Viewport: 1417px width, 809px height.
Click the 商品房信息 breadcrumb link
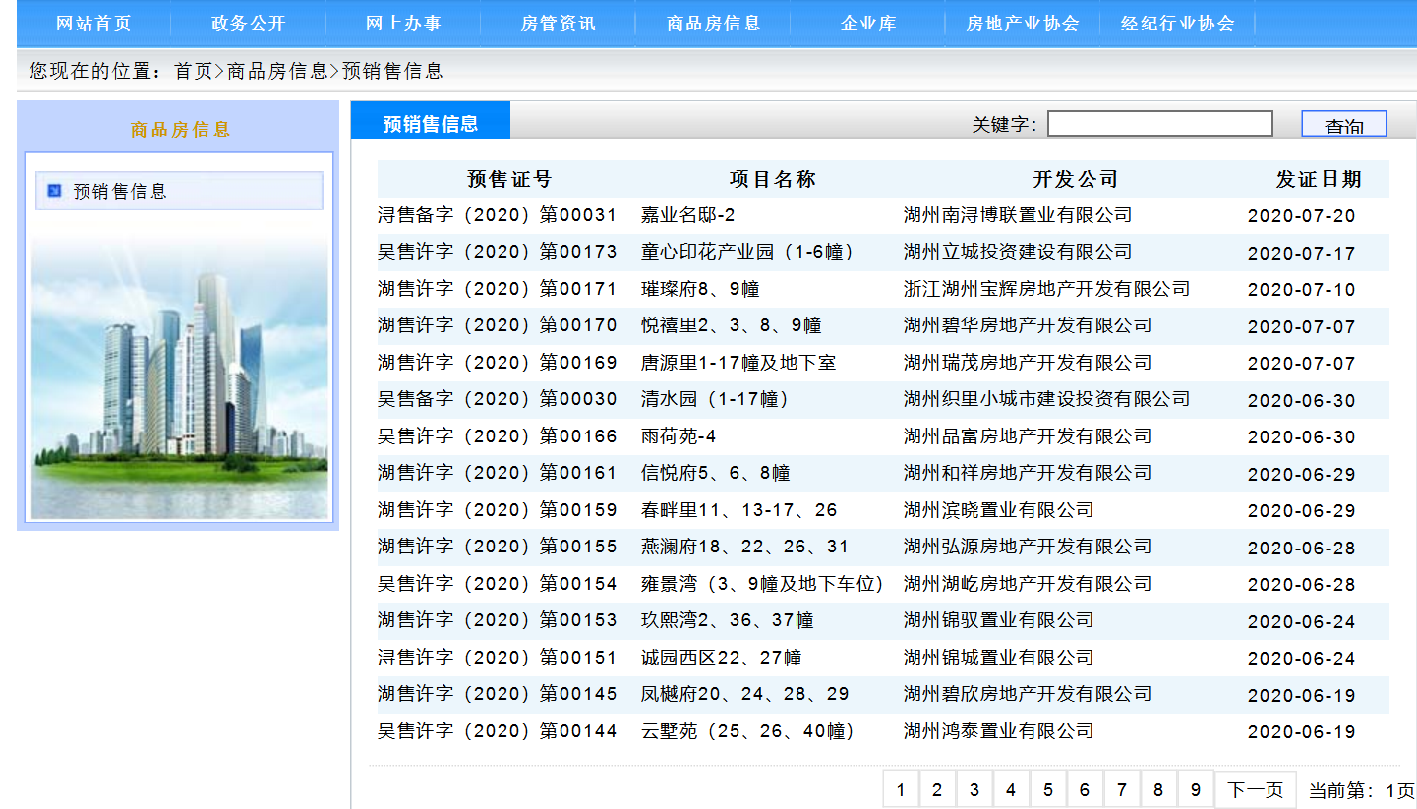click(277, 71)
